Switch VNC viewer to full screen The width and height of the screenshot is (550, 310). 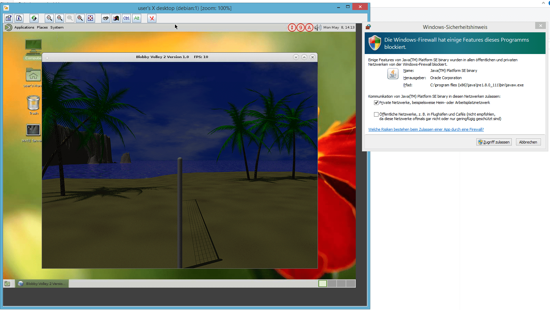click(x=90, y=18)
